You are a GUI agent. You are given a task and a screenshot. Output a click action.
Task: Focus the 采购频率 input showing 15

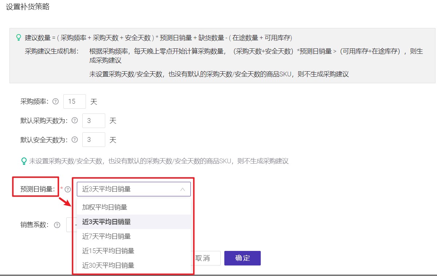(x=74, y=101)
